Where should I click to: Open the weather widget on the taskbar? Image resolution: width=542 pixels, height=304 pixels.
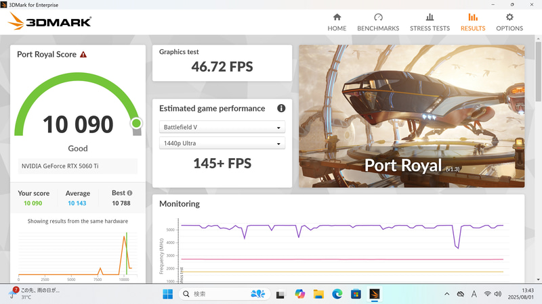click(x=35, y=293)
